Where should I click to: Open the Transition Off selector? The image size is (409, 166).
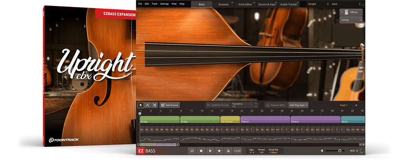pyautogui.click(x=242, y=105)
